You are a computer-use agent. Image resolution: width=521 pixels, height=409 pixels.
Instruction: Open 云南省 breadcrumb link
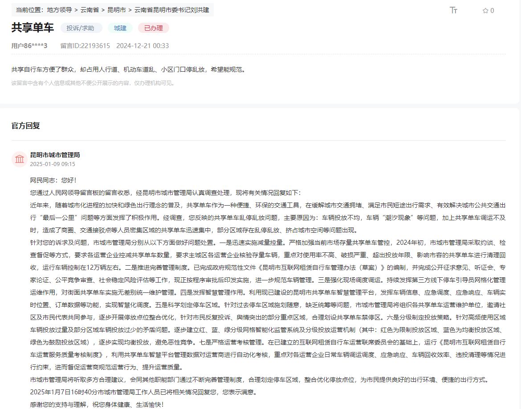(x=90, y=10)
